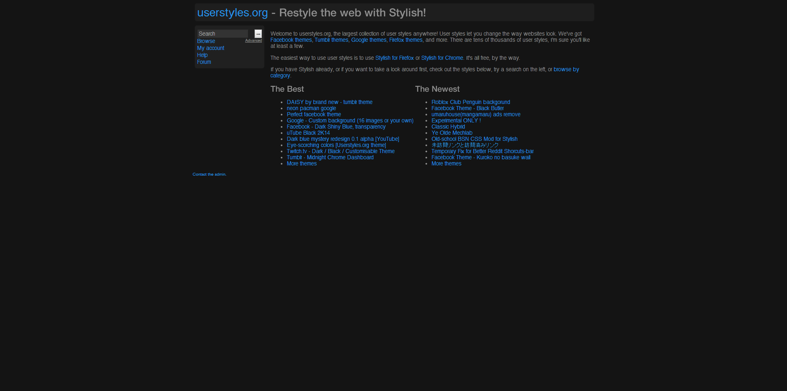
Task: Open Google themes link
Action: pos(368,40)
